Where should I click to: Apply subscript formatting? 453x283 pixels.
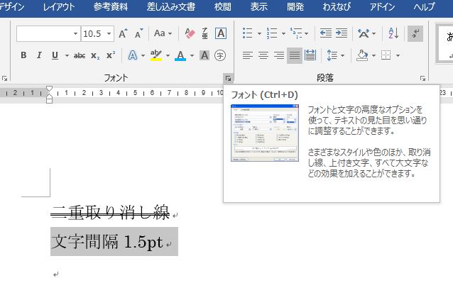pyautogui.click(x=95, y=55)
